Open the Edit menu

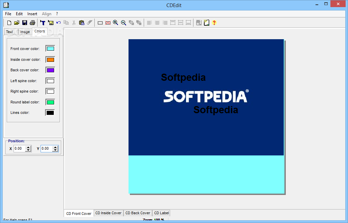pyautogui.click(x=19, y=14)
